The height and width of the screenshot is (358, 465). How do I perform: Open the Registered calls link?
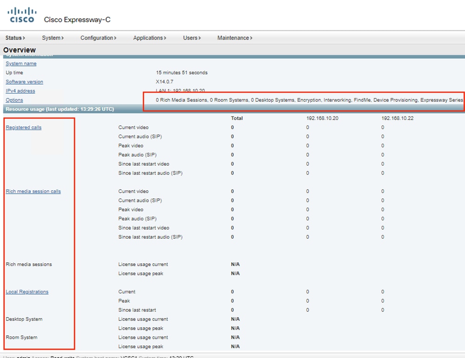24,128
